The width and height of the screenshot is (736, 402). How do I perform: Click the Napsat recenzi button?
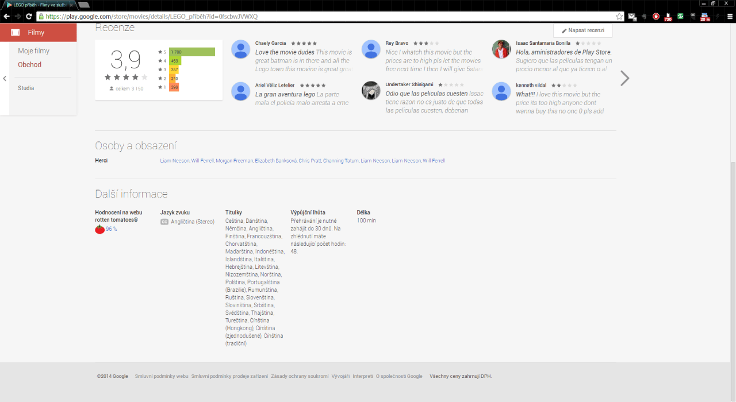[x=582, y=30]
